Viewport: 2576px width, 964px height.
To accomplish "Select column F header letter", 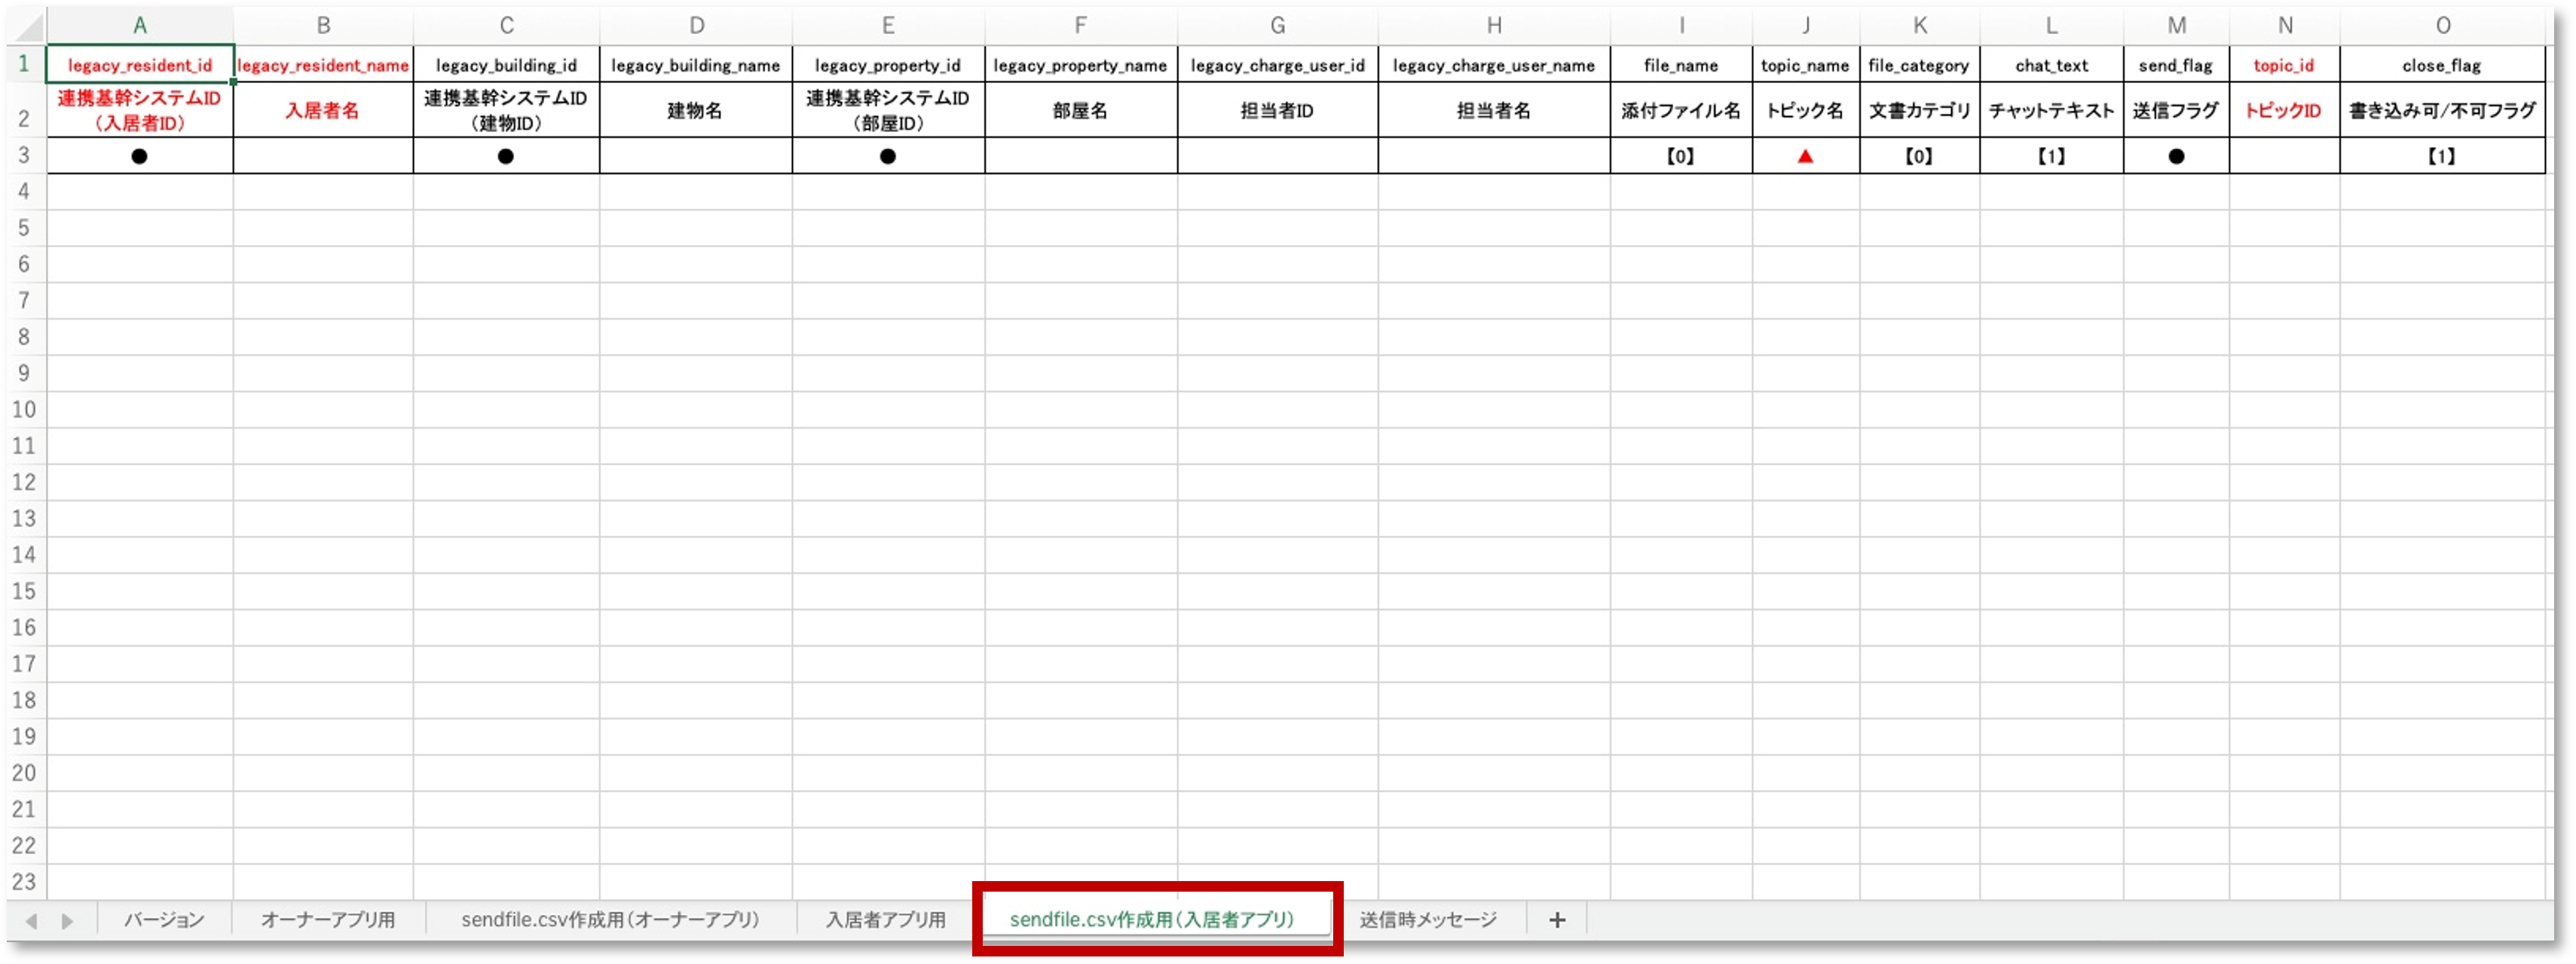I will click(x=1080, y=24).
